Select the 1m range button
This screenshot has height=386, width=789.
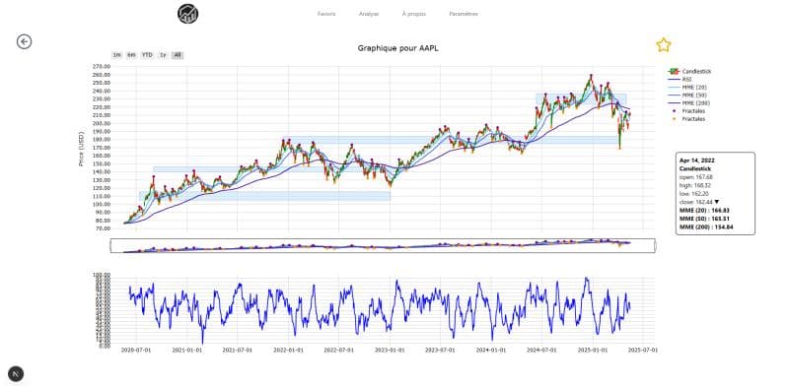[116, 55]
